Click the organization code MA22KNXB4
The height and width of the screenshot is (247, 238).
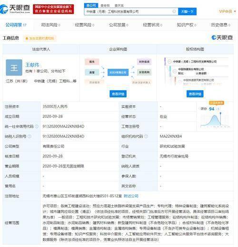point(171,136)
